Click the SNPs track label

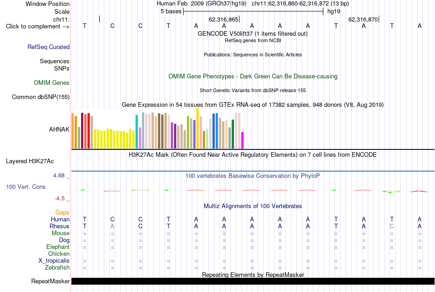[x=62, y=68]
